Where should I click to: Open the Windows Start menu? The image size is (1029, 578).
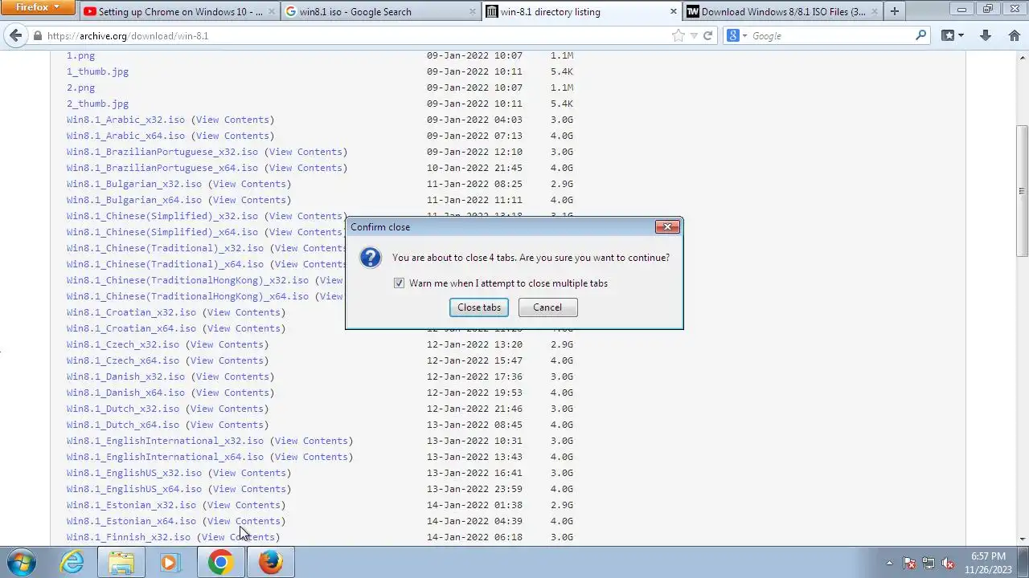22,562
